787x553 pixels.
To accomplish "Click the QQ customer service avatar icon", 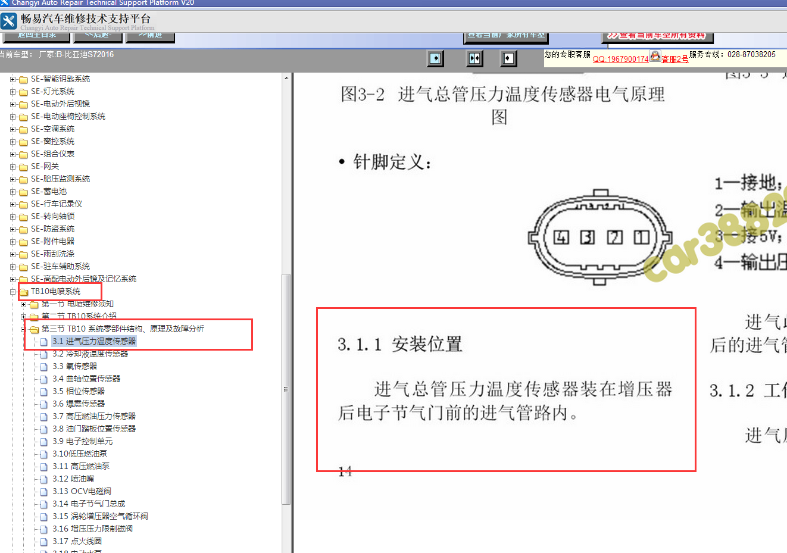I will 655,57.
